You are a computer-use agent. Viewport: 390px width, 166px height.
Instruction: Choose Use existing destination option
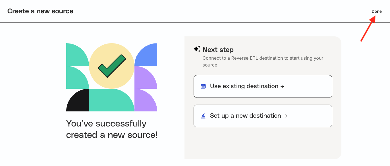[x=263, y=86]
